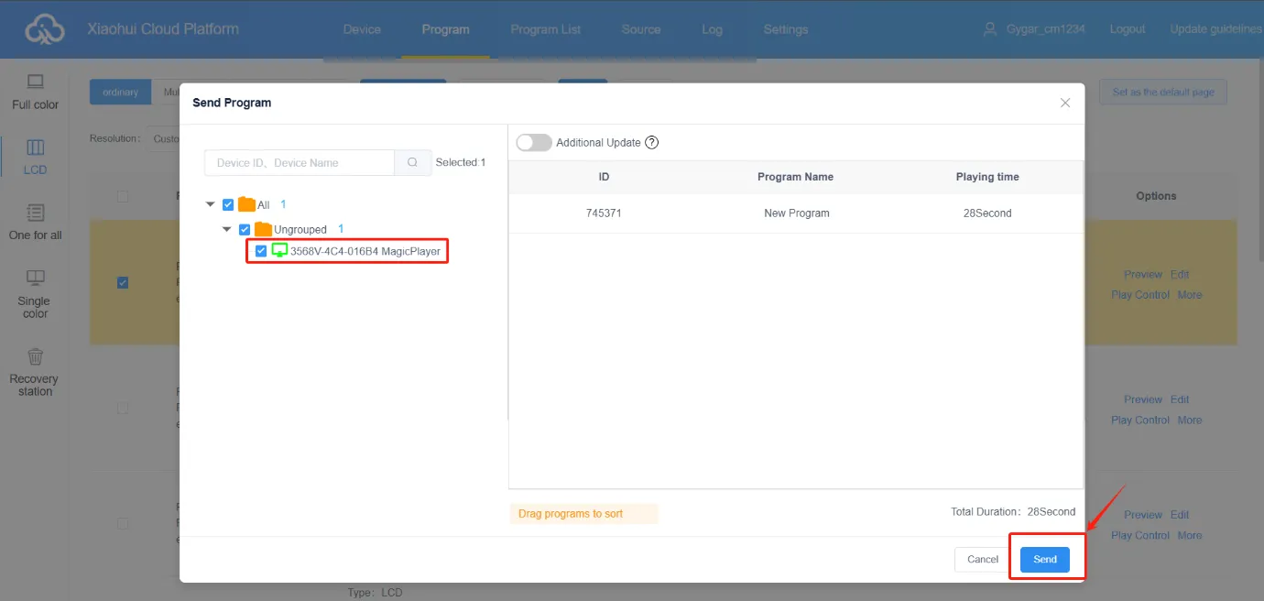Click the search magnifier icon in dialog

pos(413,162)
